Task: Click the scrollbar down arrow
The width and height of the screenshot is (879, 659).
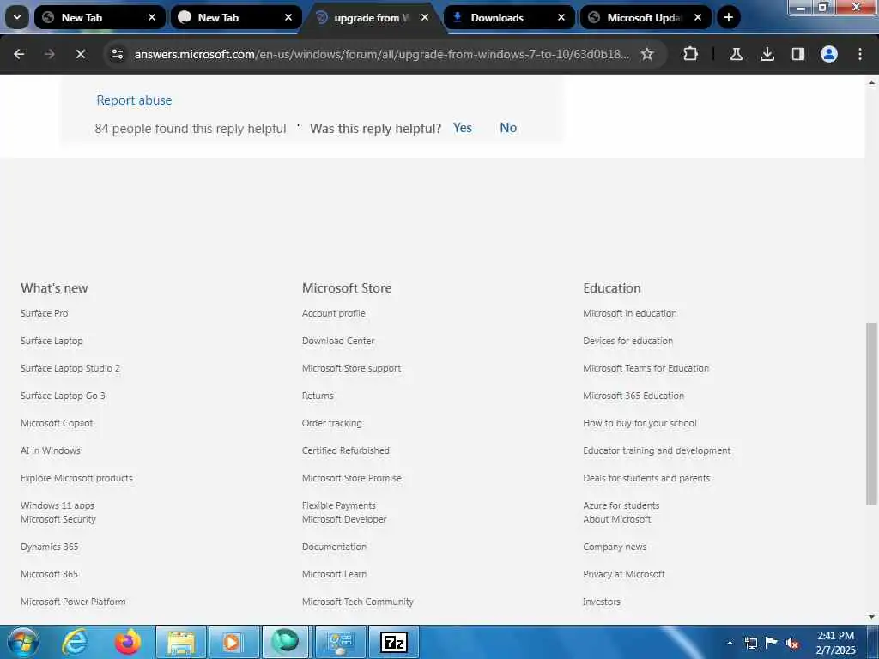Action: click(871, 617)
